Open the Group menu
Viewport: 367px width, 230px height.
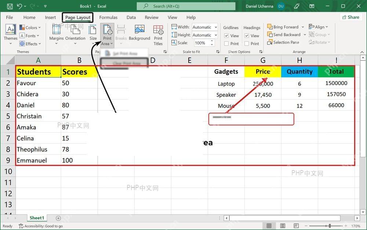coord(319,35)
